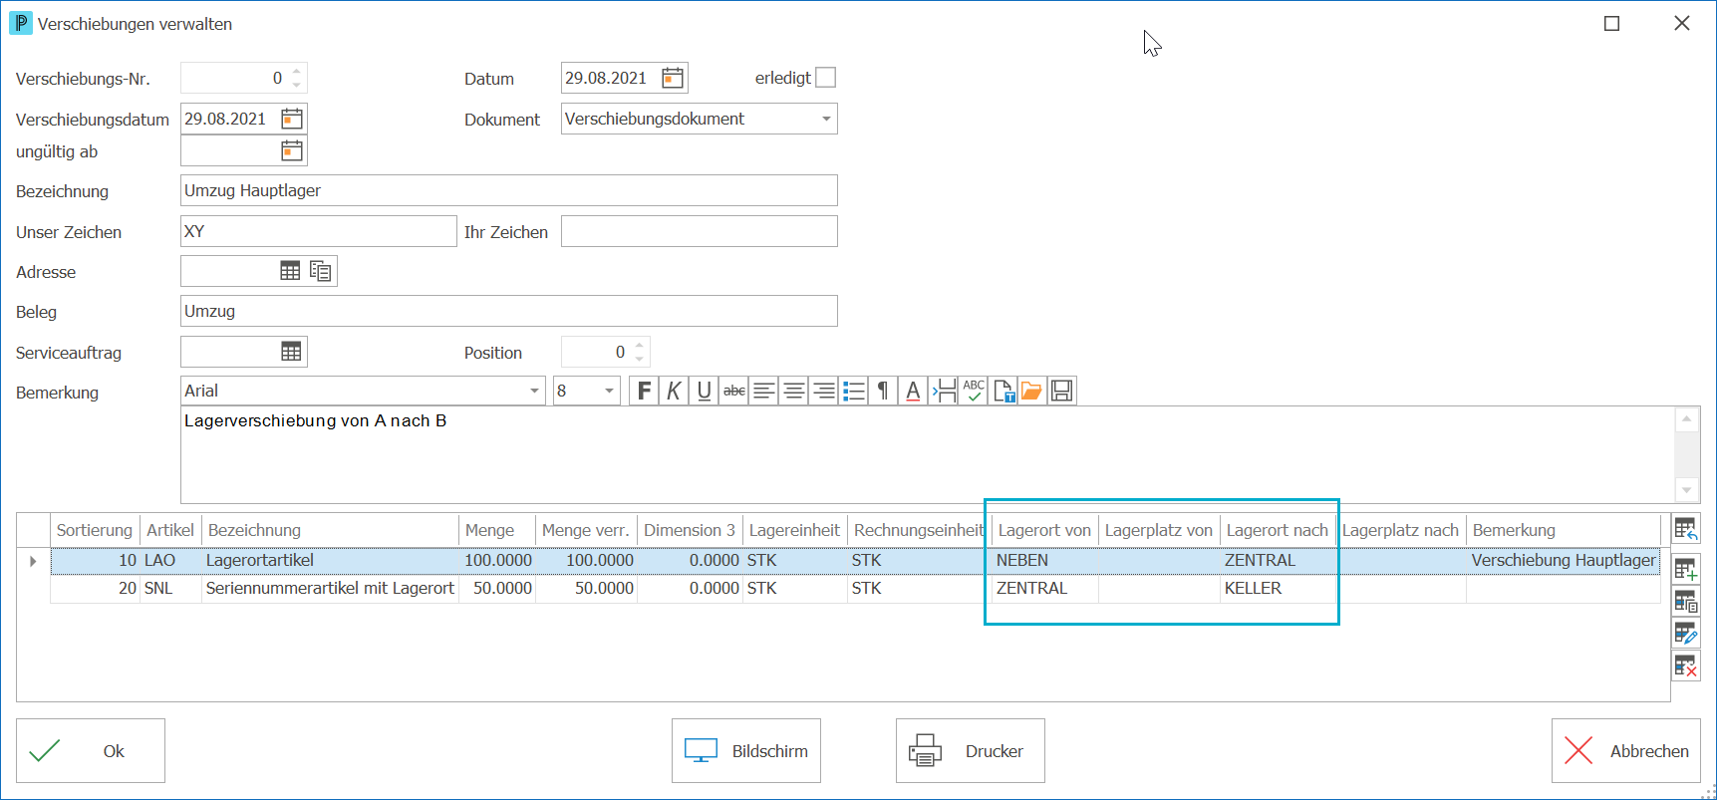
Task: Run the ABC spell check
Action: pyautogui.click(x=974, y=391)
